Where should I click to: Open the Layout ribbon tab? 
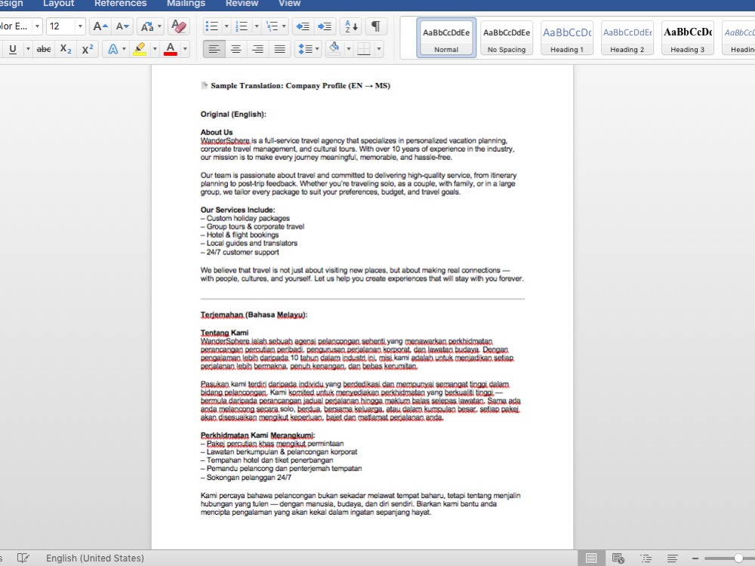(59, 4)
